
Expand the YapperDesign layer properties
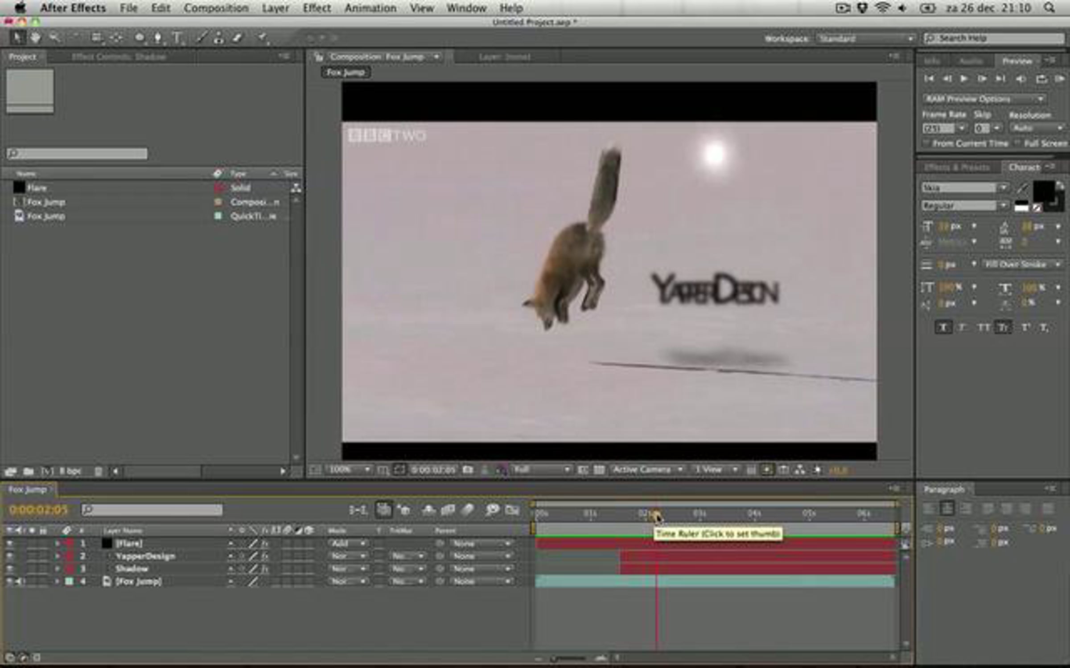[58, 556]
